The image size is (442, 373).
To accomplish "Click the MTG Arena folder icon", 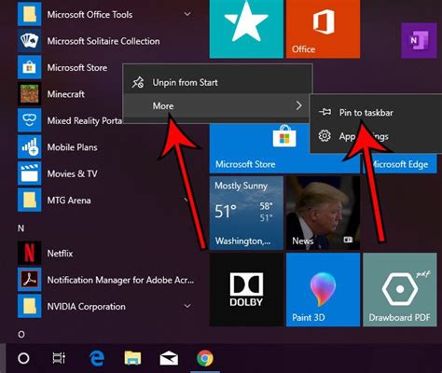I will (29, 200).
